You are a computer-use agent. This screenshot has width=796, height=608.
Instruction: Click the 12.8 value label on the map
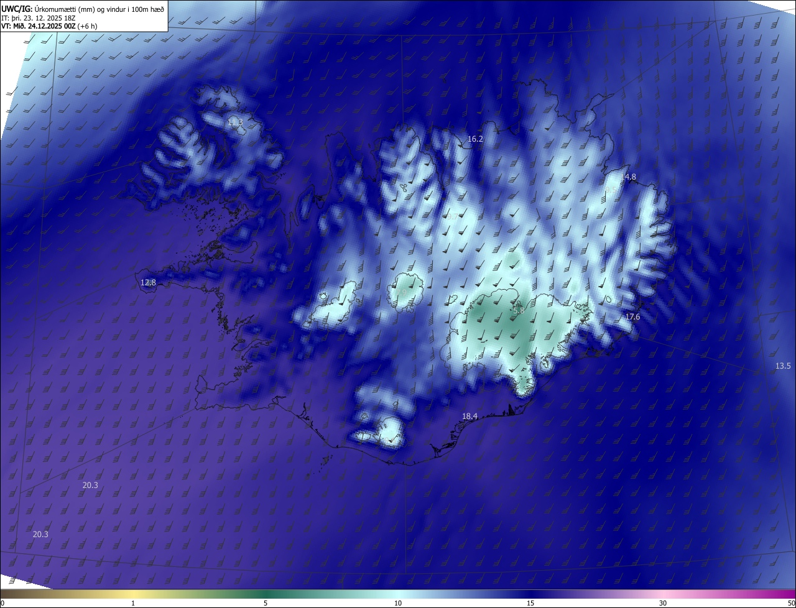(x=148, y=282)
